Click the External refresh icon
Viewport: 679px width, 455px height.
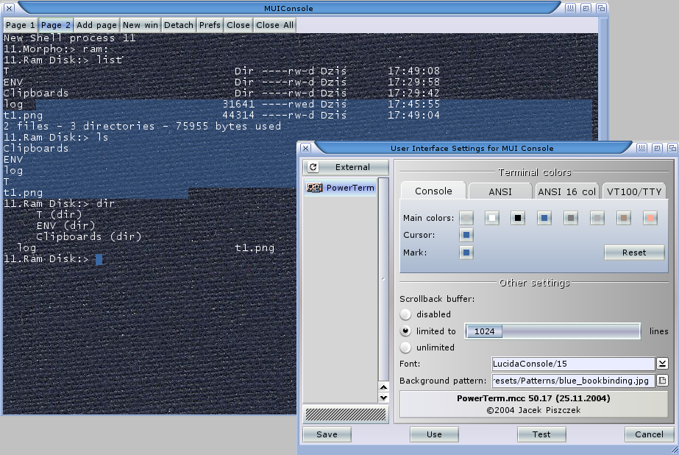[x=313, y=168]
